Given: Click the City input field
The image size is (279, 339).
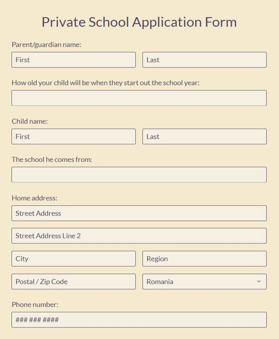Looking at the screenshot, I should pos(74,259).
